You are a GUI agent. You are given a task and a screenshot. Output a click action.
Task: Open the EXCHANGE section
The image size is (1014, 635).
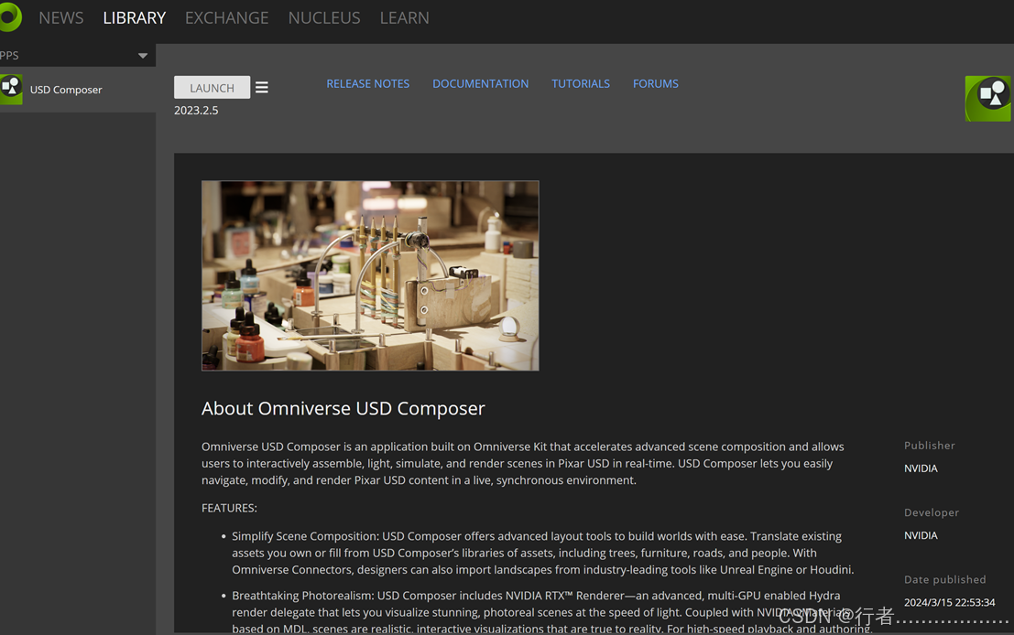tap(226, 17)
